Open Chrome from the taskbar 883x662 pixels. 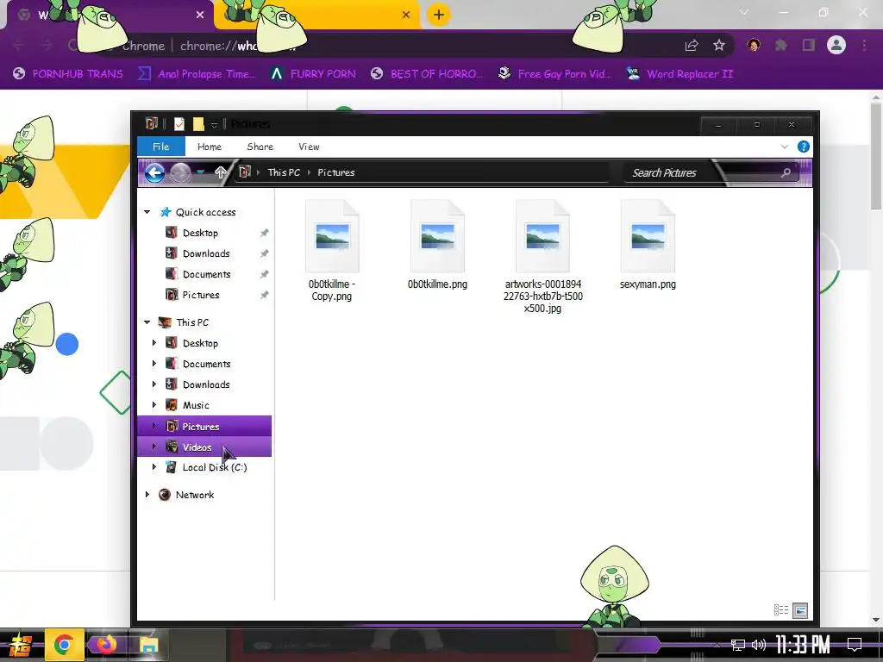tap(64, 645)
